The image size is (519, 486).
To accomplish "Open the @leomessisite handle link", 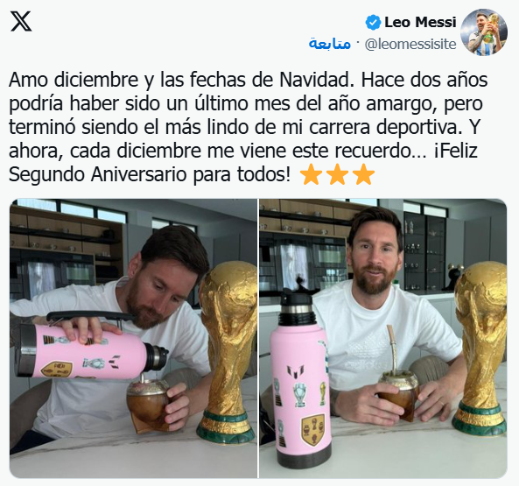I will pyautogui.click(x=410, y=44).
